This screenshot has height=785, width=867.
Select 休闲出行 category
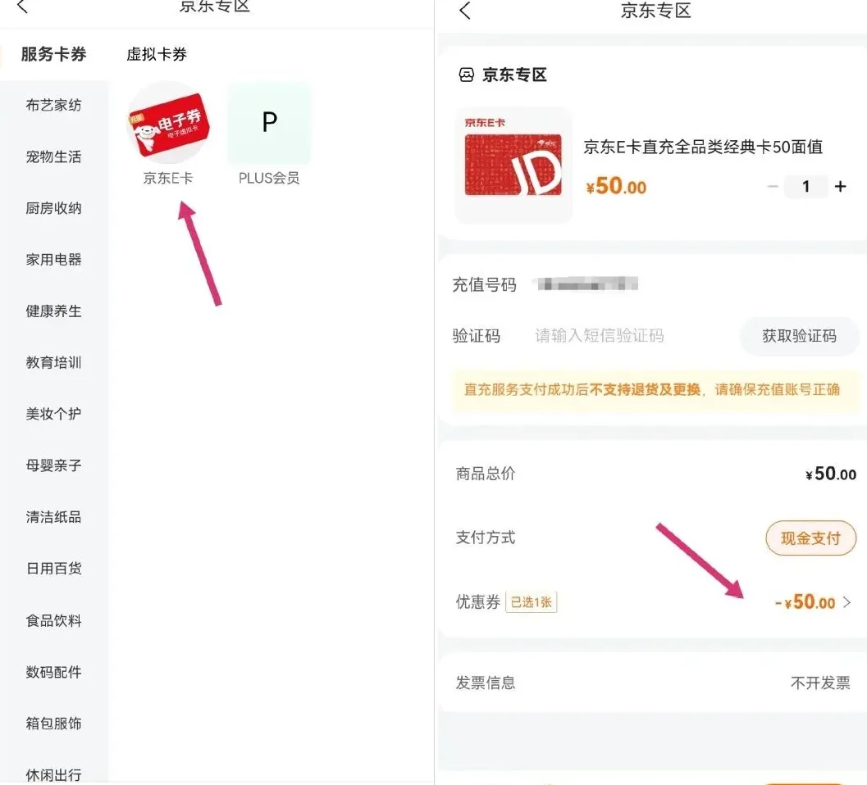53,774
